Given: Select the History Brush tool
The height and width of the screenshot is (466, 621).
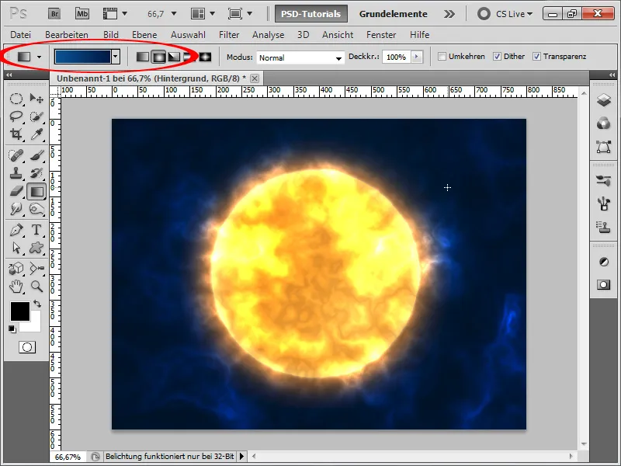Looking at the screenshot, I should point(36,173).
